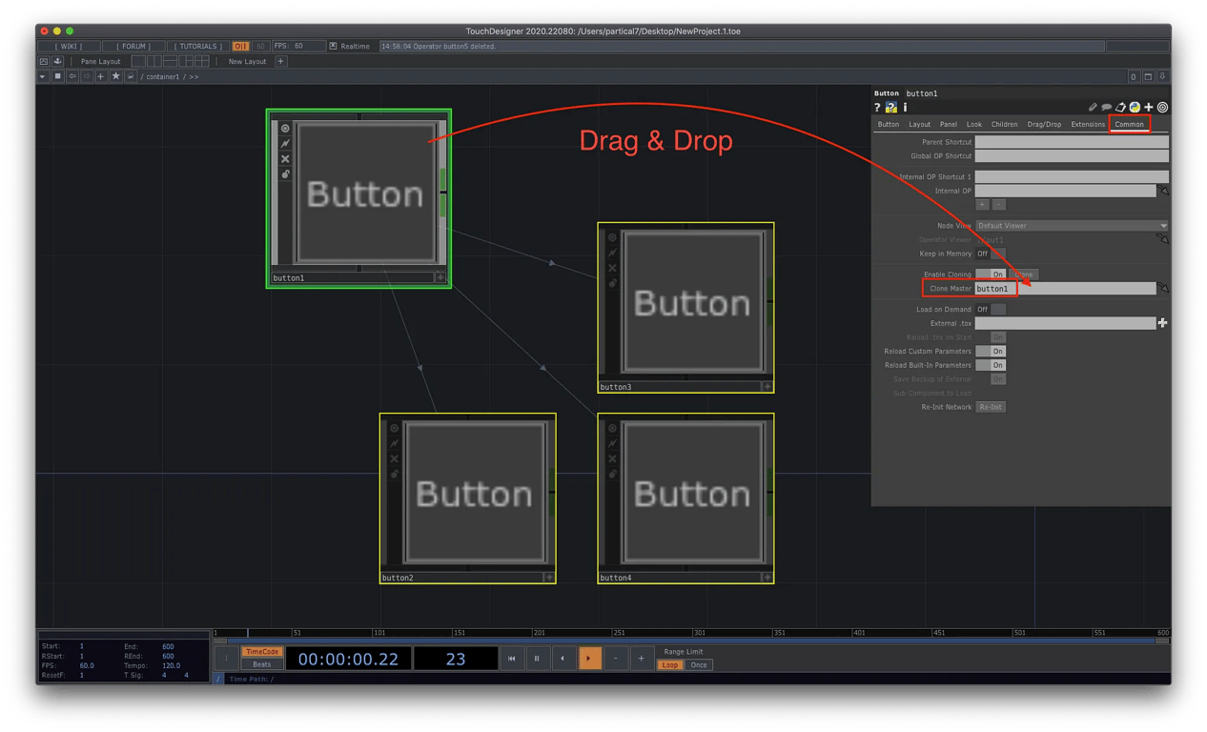1207x732 pixels.
Task: Open the Drag/Drop parameter tab
Action: 1044,124
